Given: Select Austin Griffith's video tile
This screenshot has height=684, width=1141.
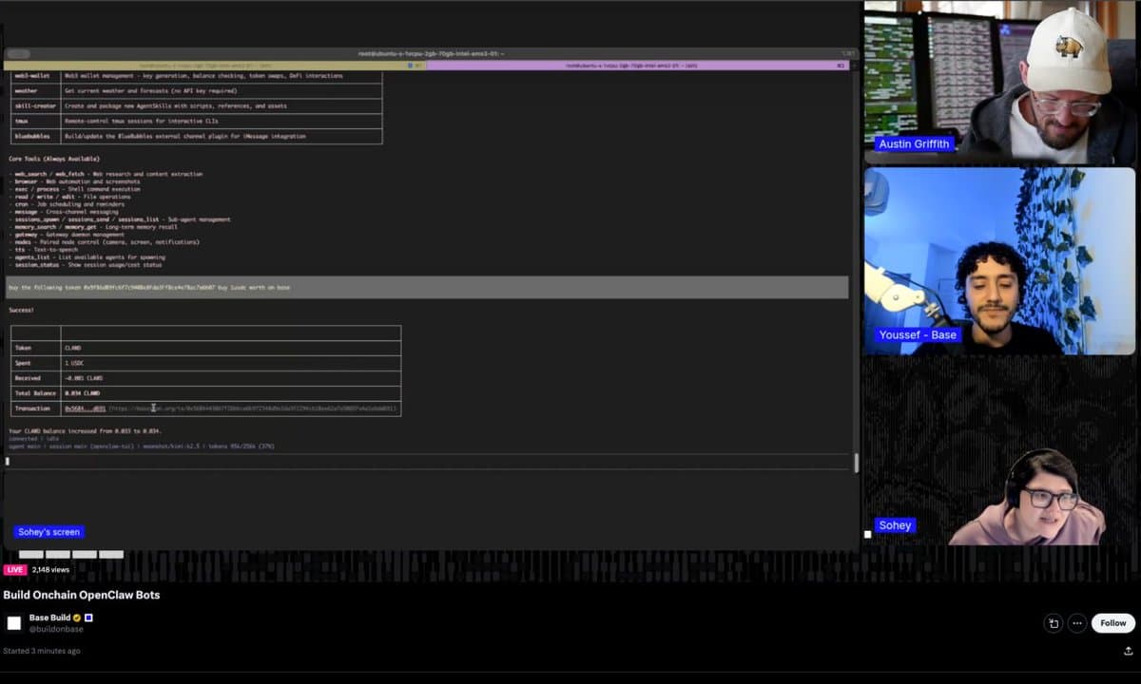Looking at the screenshot, I should tap(999, 83).
